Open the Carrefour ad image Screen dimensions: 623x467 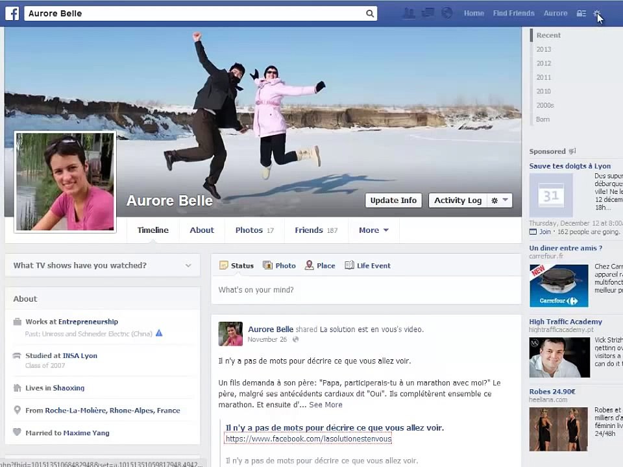click(559, 285)
